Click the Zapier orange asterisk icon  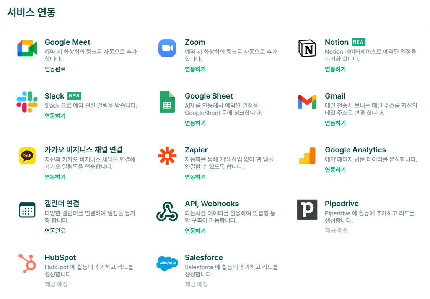tap(167, 156)
